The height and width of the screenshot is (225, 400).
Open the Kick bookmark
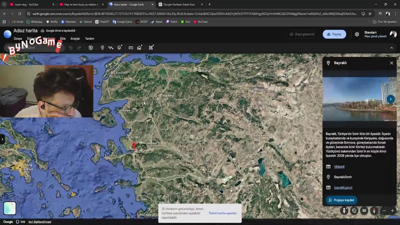185,22
